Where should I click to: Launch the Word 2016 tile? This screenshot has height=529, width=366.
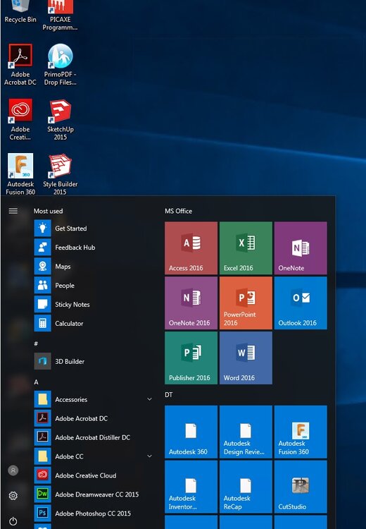click(x=246, y=358)
